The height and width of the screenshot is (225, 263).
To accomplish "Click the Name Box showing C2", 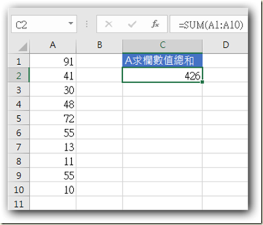I will 44,24.
